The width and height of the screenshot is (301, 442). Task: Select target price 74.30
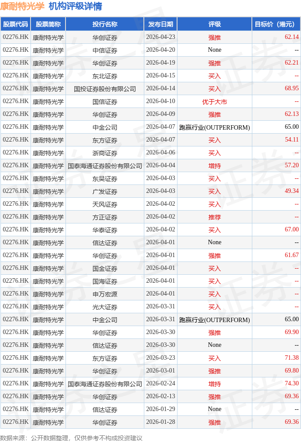point(292,383)
